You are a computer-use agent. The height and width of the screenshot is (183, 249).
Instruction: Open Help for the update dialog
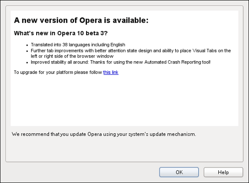[223, 172]
